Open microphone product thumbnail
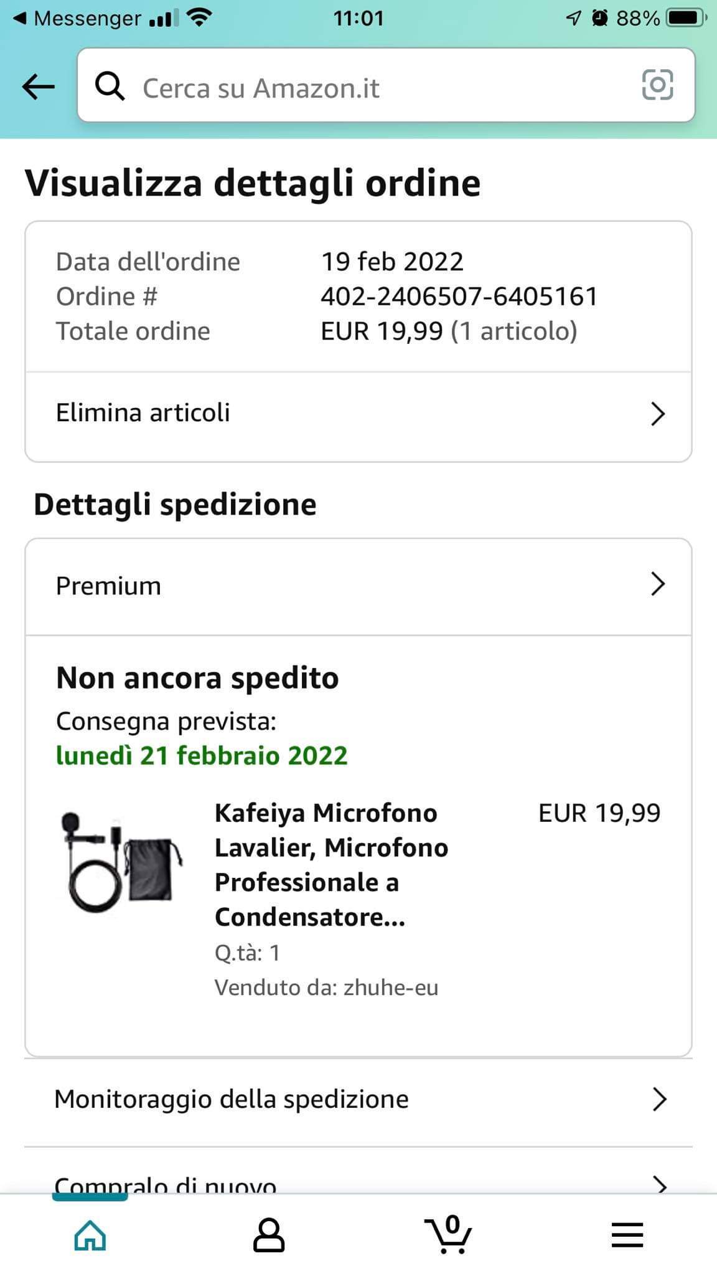The height and width of the screenshot is (1276, 717). click(x=121, y=863)
